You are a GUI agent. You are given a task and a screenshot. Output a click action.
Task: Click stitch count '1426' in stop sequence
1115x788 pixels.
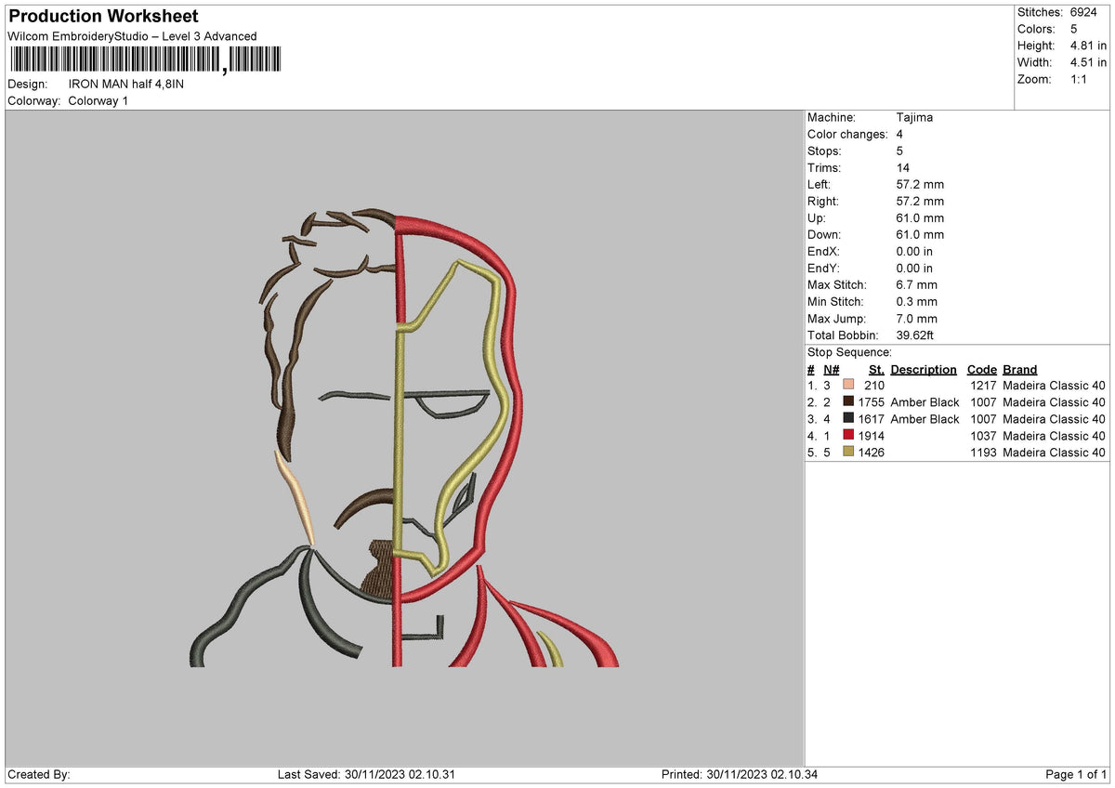pos(872,453)
